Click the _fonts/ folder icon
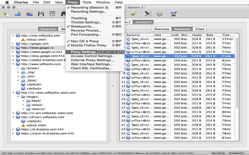The height and width of the screenshot is (155, 249). point(23,80)
